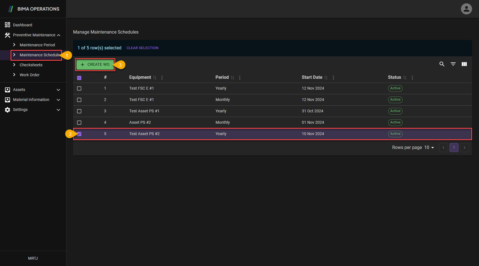Open the Period column options menu

(240, 78)
